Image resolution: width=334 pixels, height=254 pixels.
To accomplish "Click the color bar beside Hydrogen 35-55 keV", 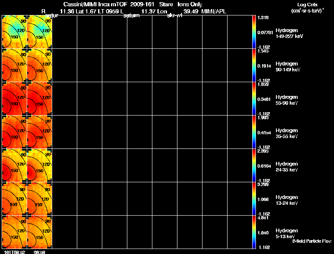I will [254, 132].
